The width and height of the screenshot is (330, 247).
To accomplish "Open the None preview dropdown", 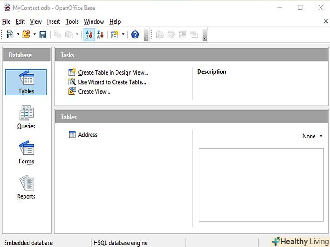I will 312,136.
